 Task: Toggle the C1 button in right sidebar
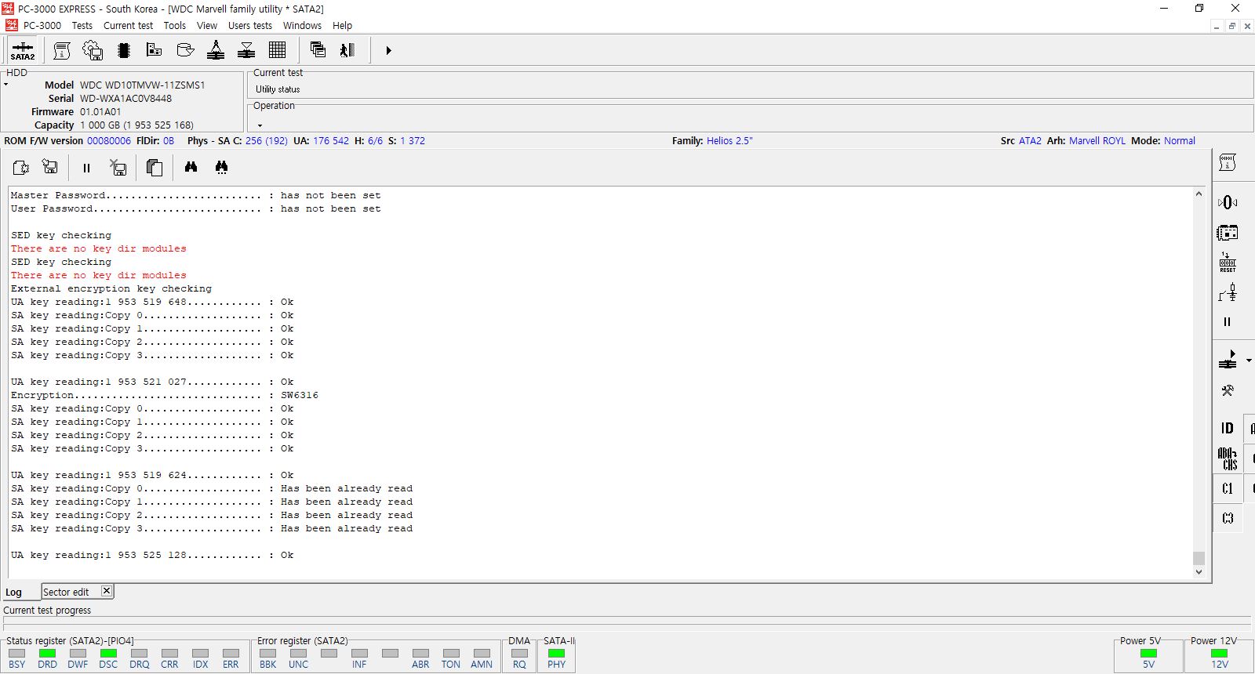[1227, 488]
